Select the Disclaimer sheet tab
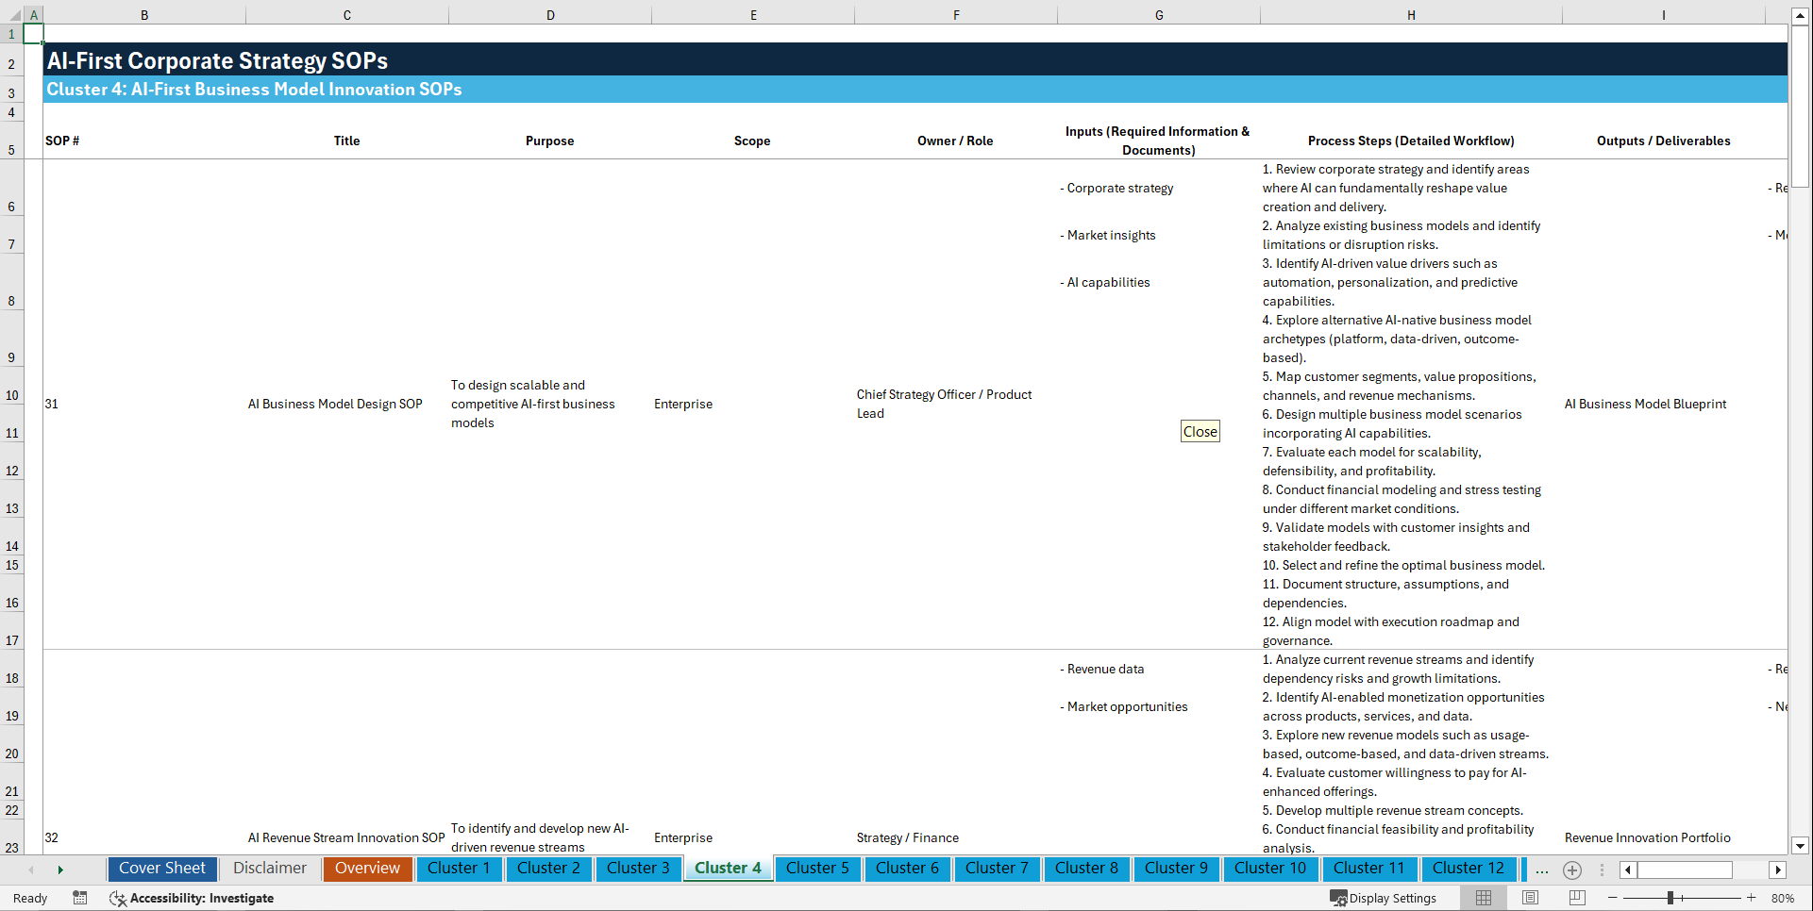Image resolution: width=1813 pixels, height=911 pixels. [x=269, y=869]
